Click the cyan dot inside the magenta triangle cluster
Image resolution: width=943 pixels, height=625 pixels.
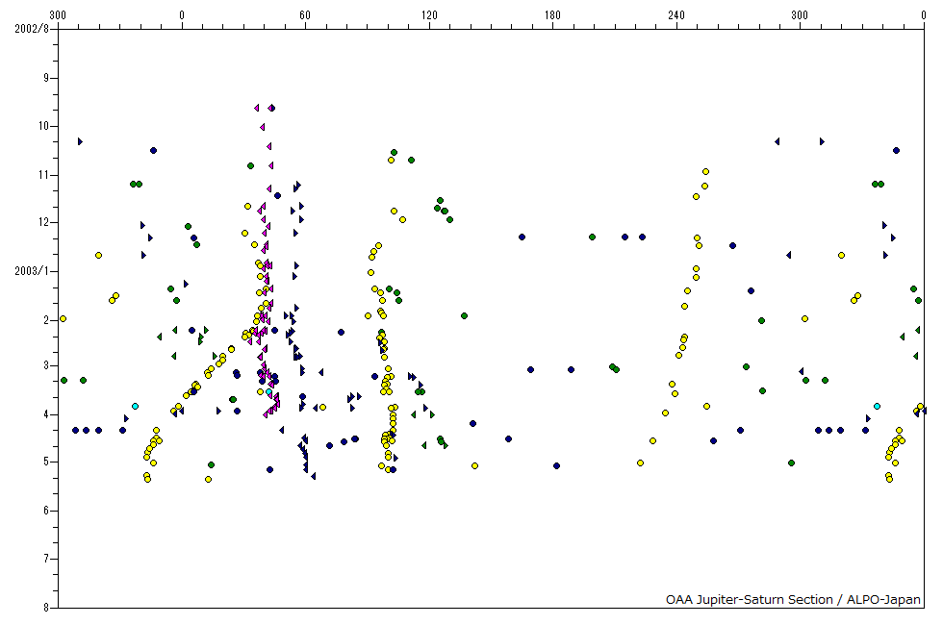click(x=268, y=392)
